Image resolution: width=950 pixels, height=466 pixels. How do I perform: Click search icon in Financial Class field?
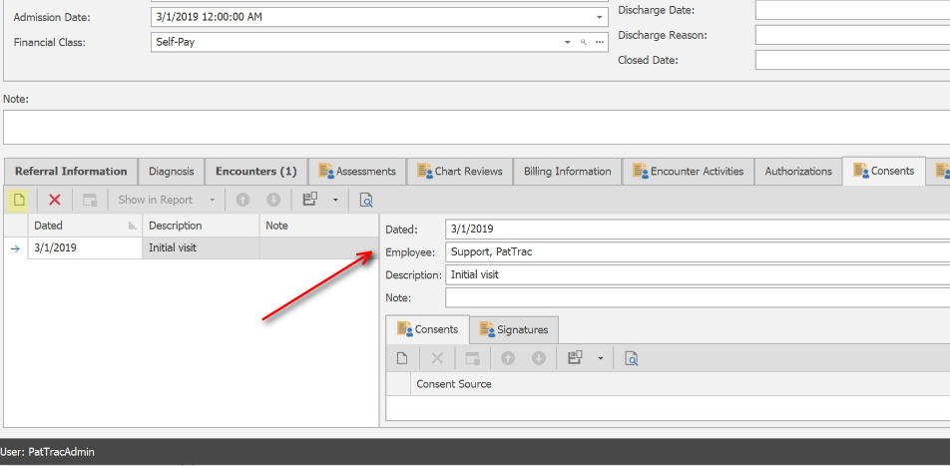point(583,43)
